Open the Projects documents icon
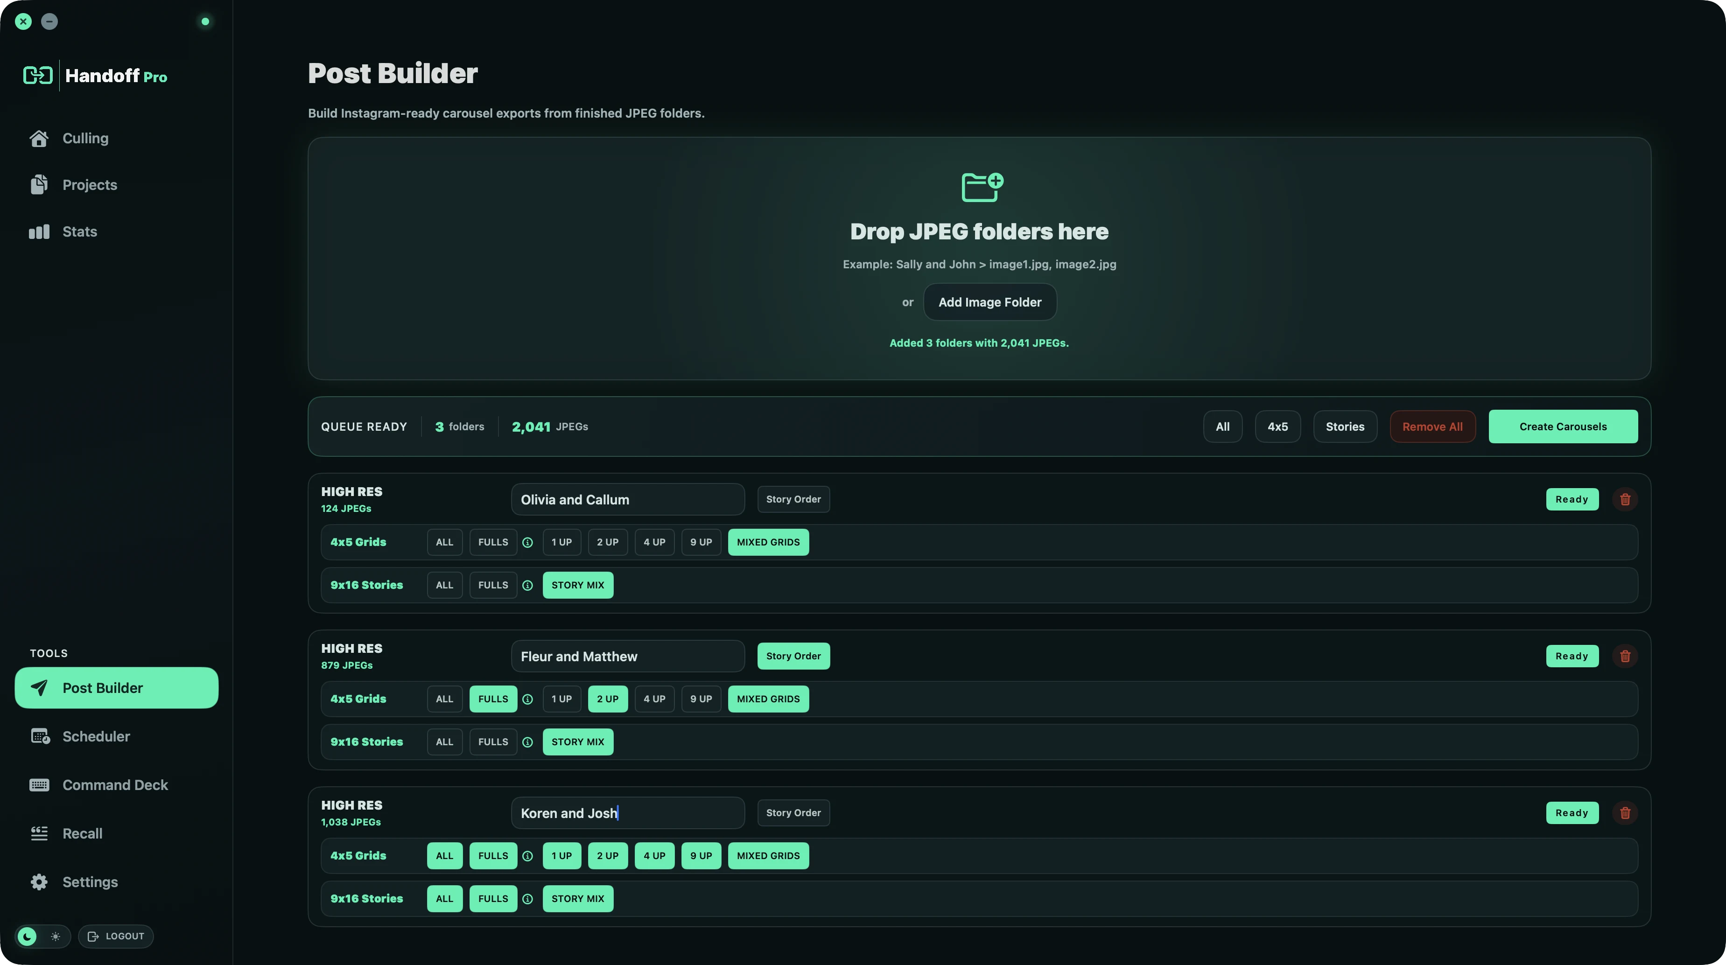Viewport: 1726px width, 965px height. point(39,185)
